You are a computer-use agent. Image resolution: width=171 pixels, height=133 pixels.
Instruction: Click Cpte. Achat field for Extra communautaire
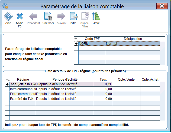click(x=150, y=94)
